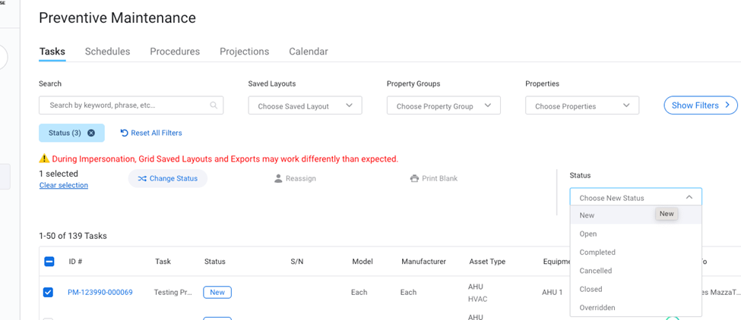Open the Calendar tab

tap(308, 52)
